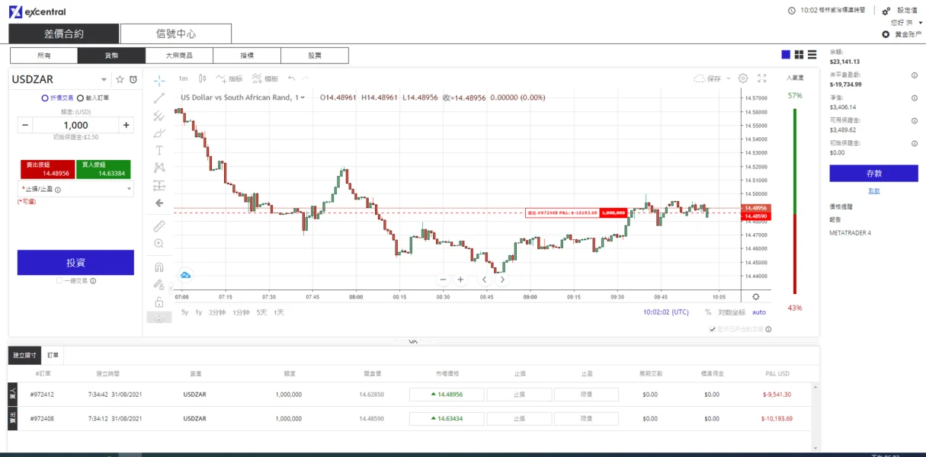Select the 5y chart range
Screen dimensions: 926x457
click(x=184, y=312)
